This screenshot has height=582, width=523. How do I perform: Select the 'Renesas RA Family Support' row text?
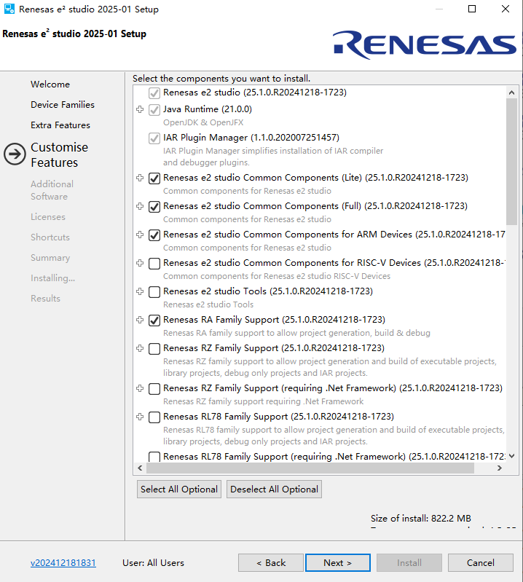point(274,320)
